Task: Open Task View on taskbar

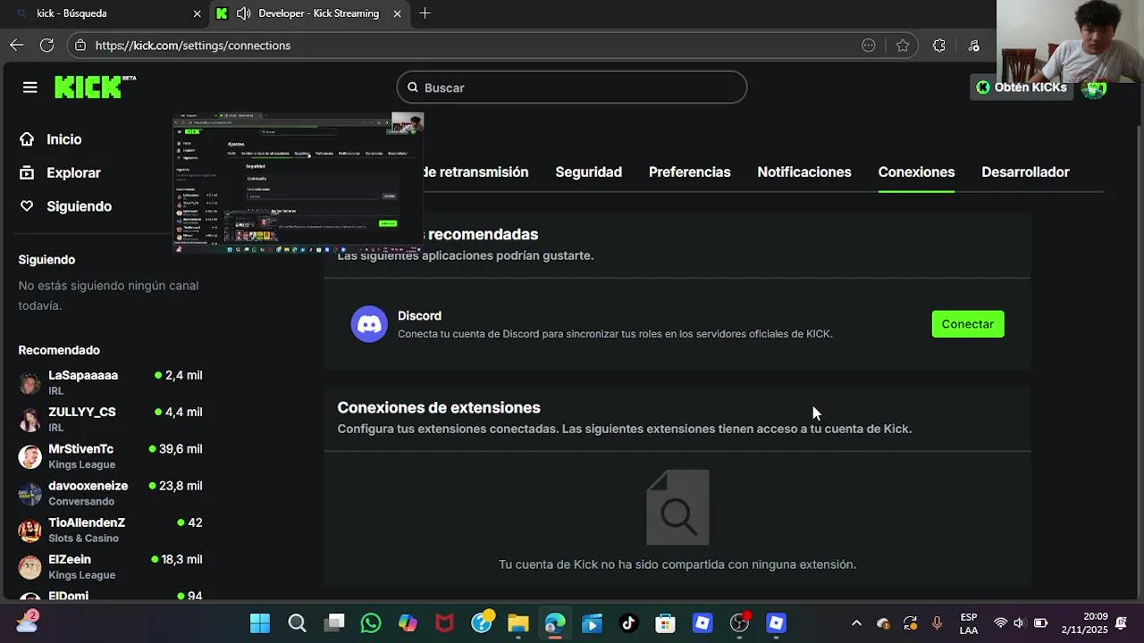Action: 334,623
